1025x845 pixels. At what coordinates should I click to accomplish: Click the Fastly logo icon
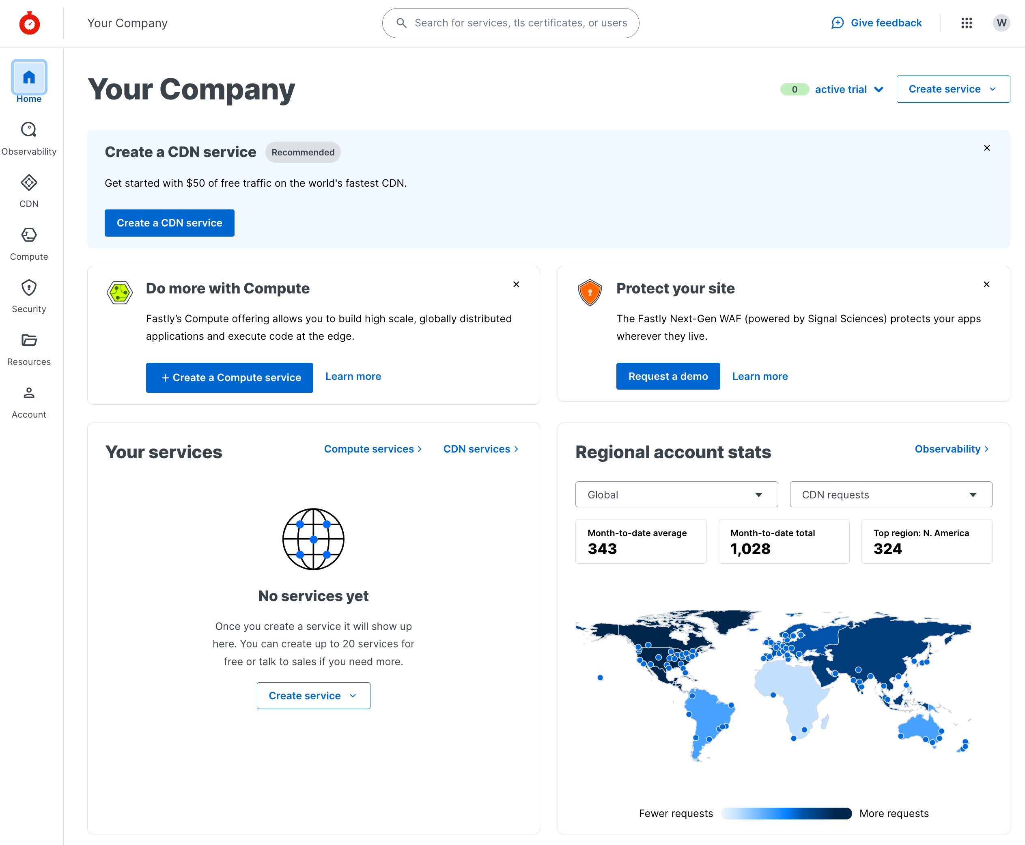point(29,24)
